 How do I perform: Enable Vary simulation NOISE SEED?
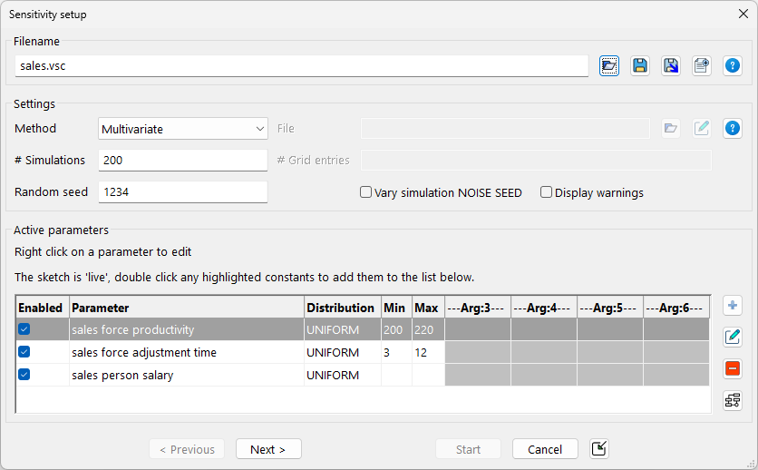[366, 192]
